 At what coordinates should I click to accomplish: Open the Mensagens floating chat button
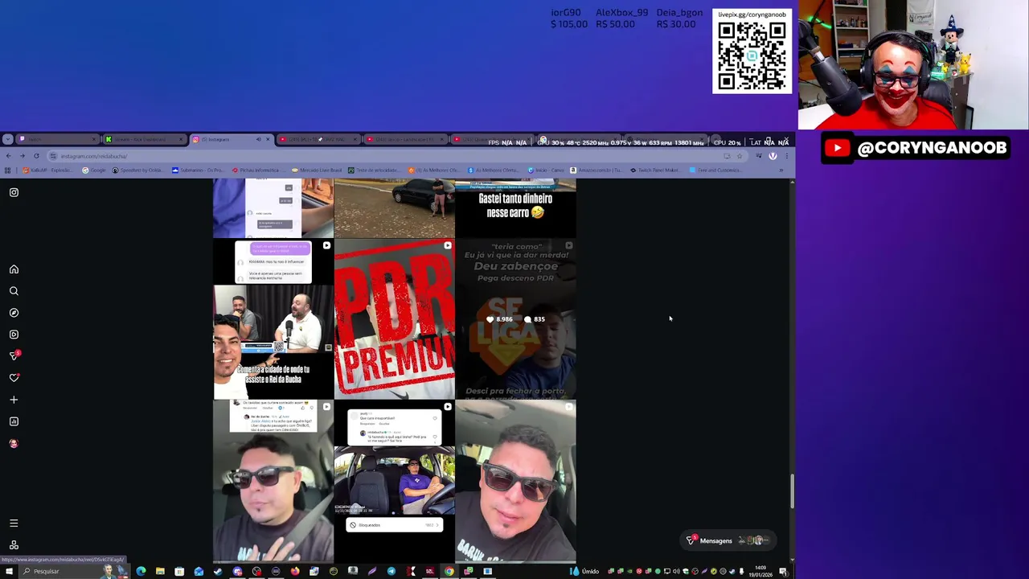[728, 540]
